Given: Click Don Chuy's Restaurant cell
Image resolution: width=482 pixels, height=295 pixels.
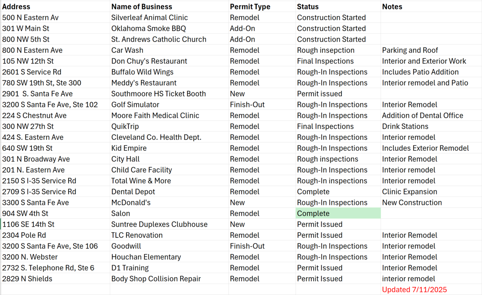Looking at the screenshot, I should tap(169, 61).
